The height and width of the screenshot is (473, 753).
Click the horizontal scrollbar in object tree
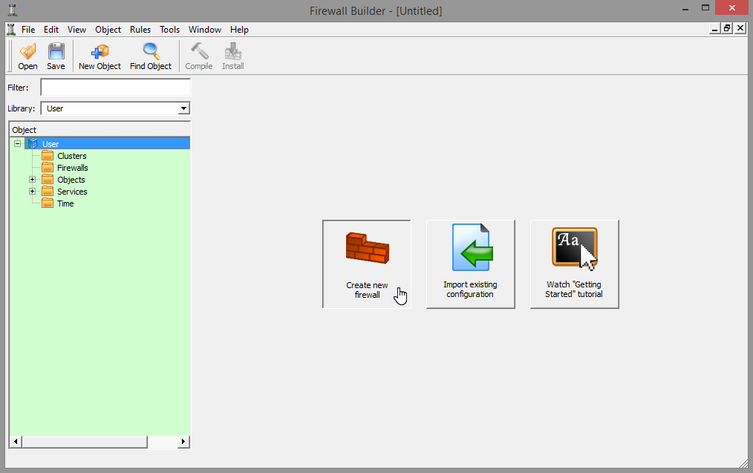(x=83, y=442)
